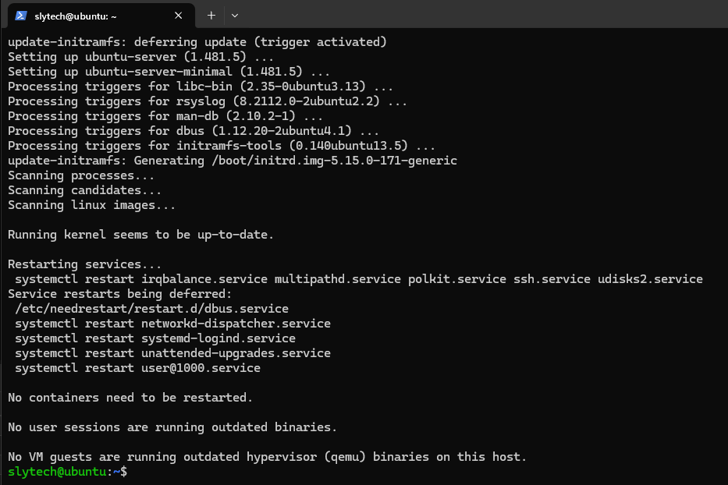The width and height of the screenshot is (728, 485).
Task: Click the 'Running kernel seems to be up-to-date' line
Action: coord(140,235)
